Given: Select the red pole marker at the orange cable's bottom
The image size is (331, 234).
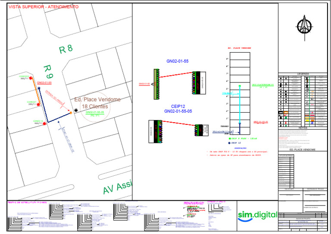Looking at the screenshot, I should [38, 104].
